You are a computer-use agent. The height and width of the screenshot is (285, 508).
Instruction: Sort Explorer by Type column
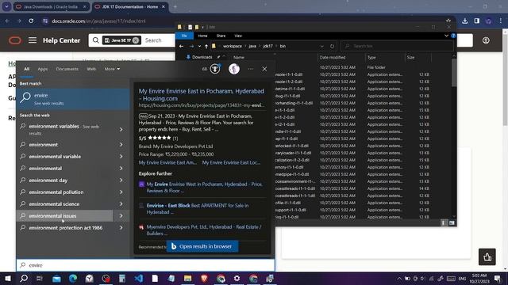371,58
